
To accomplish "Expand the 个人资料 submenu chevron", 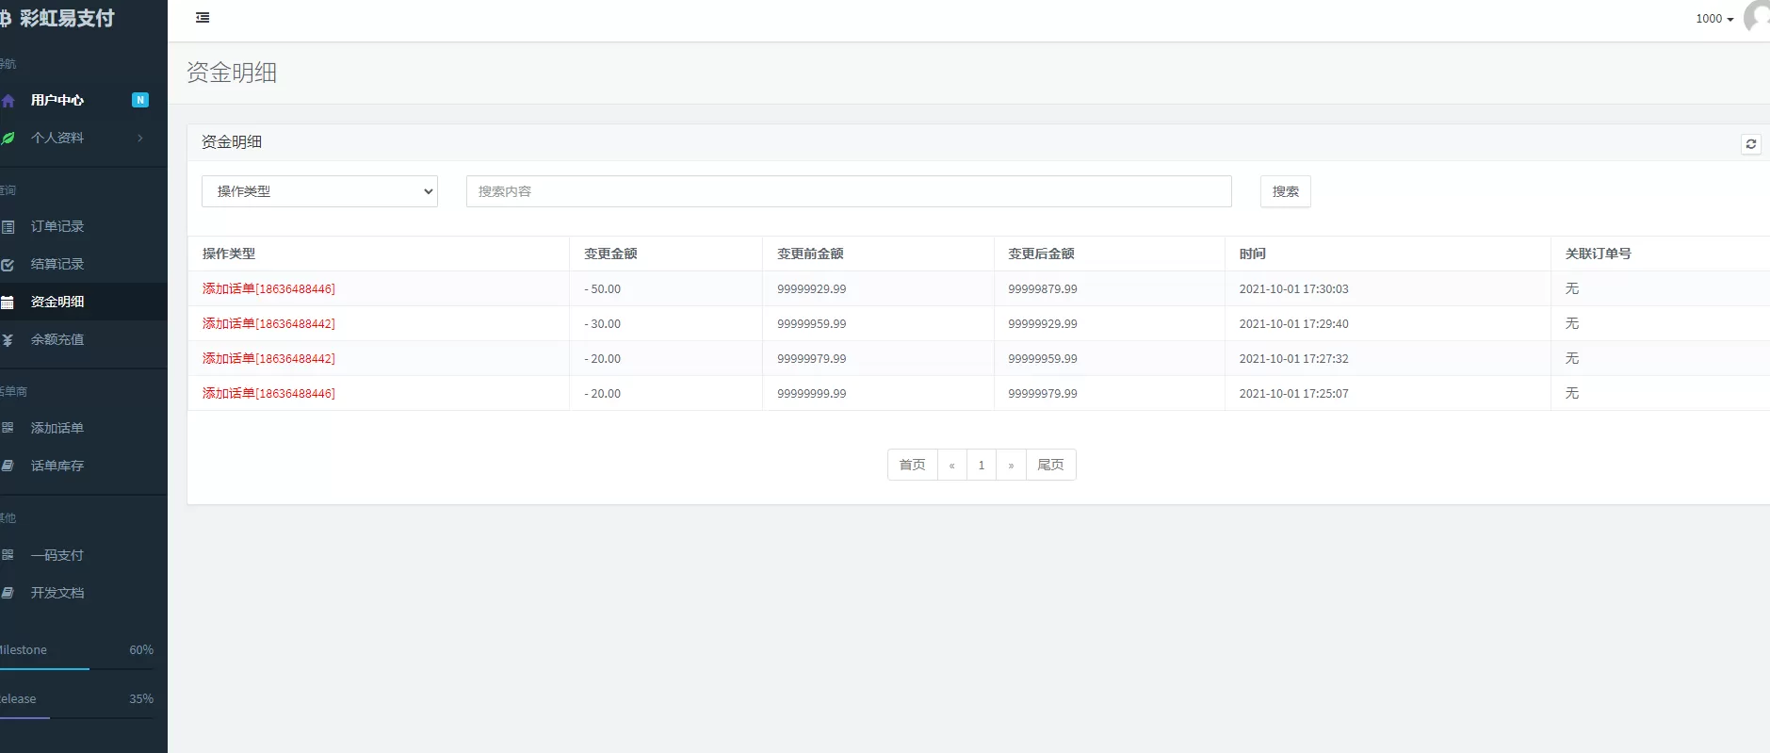I will tap(140, 139).
